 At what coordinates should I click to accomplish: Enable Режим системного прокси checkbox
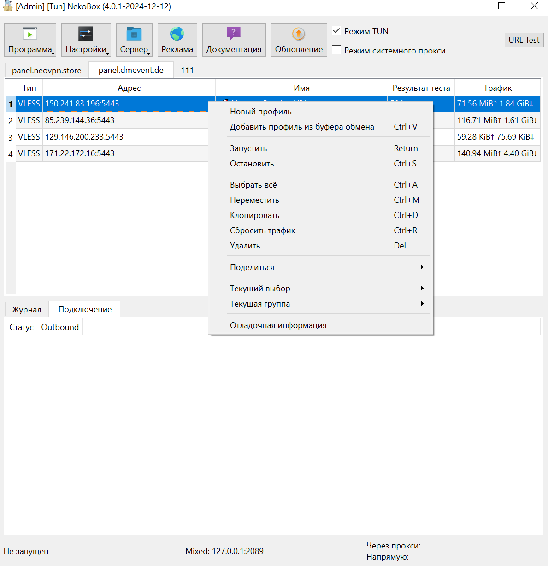pos(336,50)
